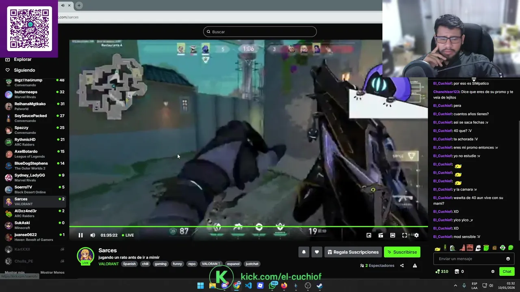
Task: Open Spazzy channel in sidebar
Action: tap(35, 130)
